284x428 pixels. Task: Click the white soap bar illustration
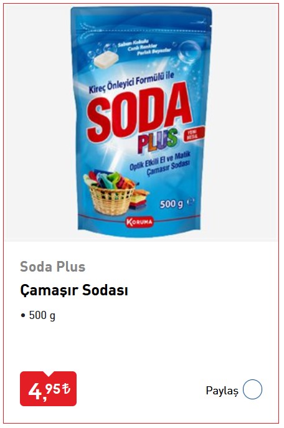click(x=107, y=60)
